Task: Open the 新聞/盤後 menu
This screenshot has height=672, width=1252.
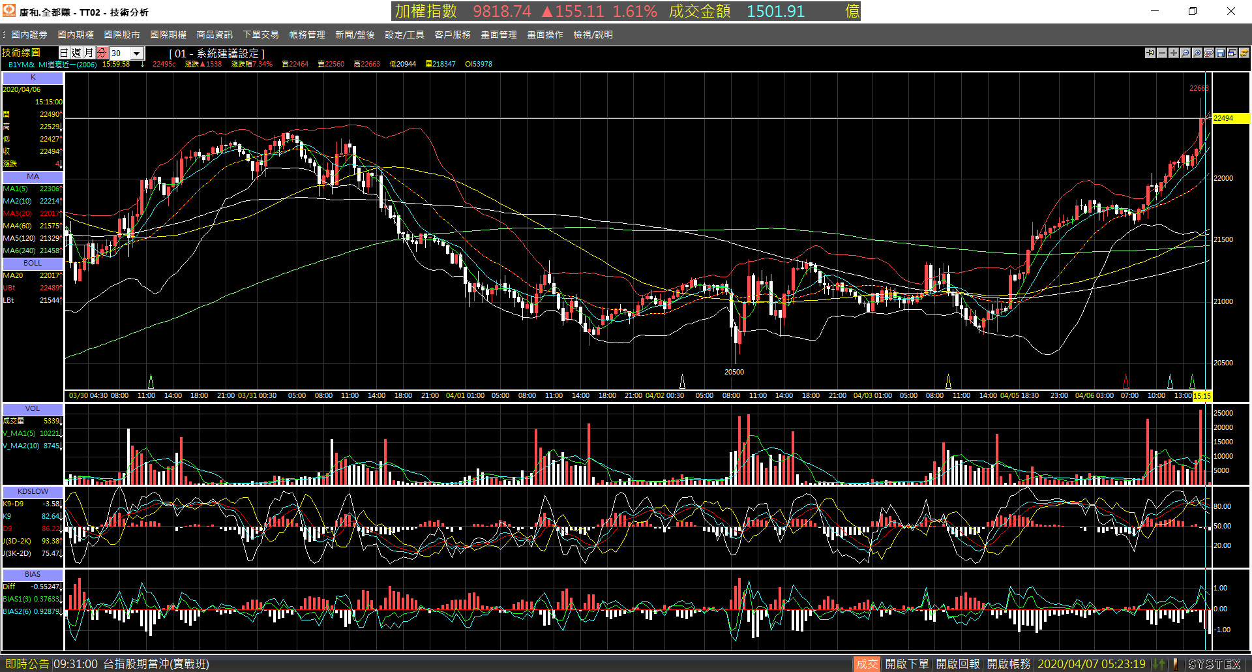Action: 355,35
